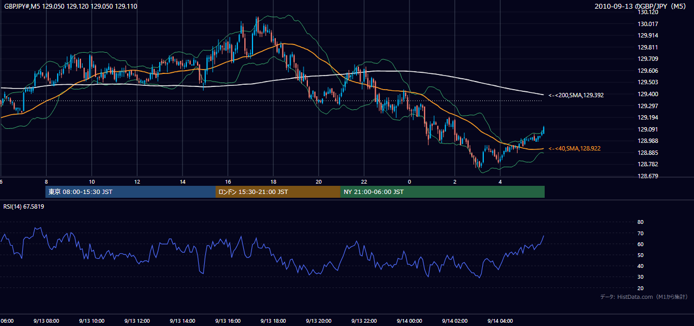Click the HistData.com data source credit
This screenshot has height=326, width=694.
[644, 297]
